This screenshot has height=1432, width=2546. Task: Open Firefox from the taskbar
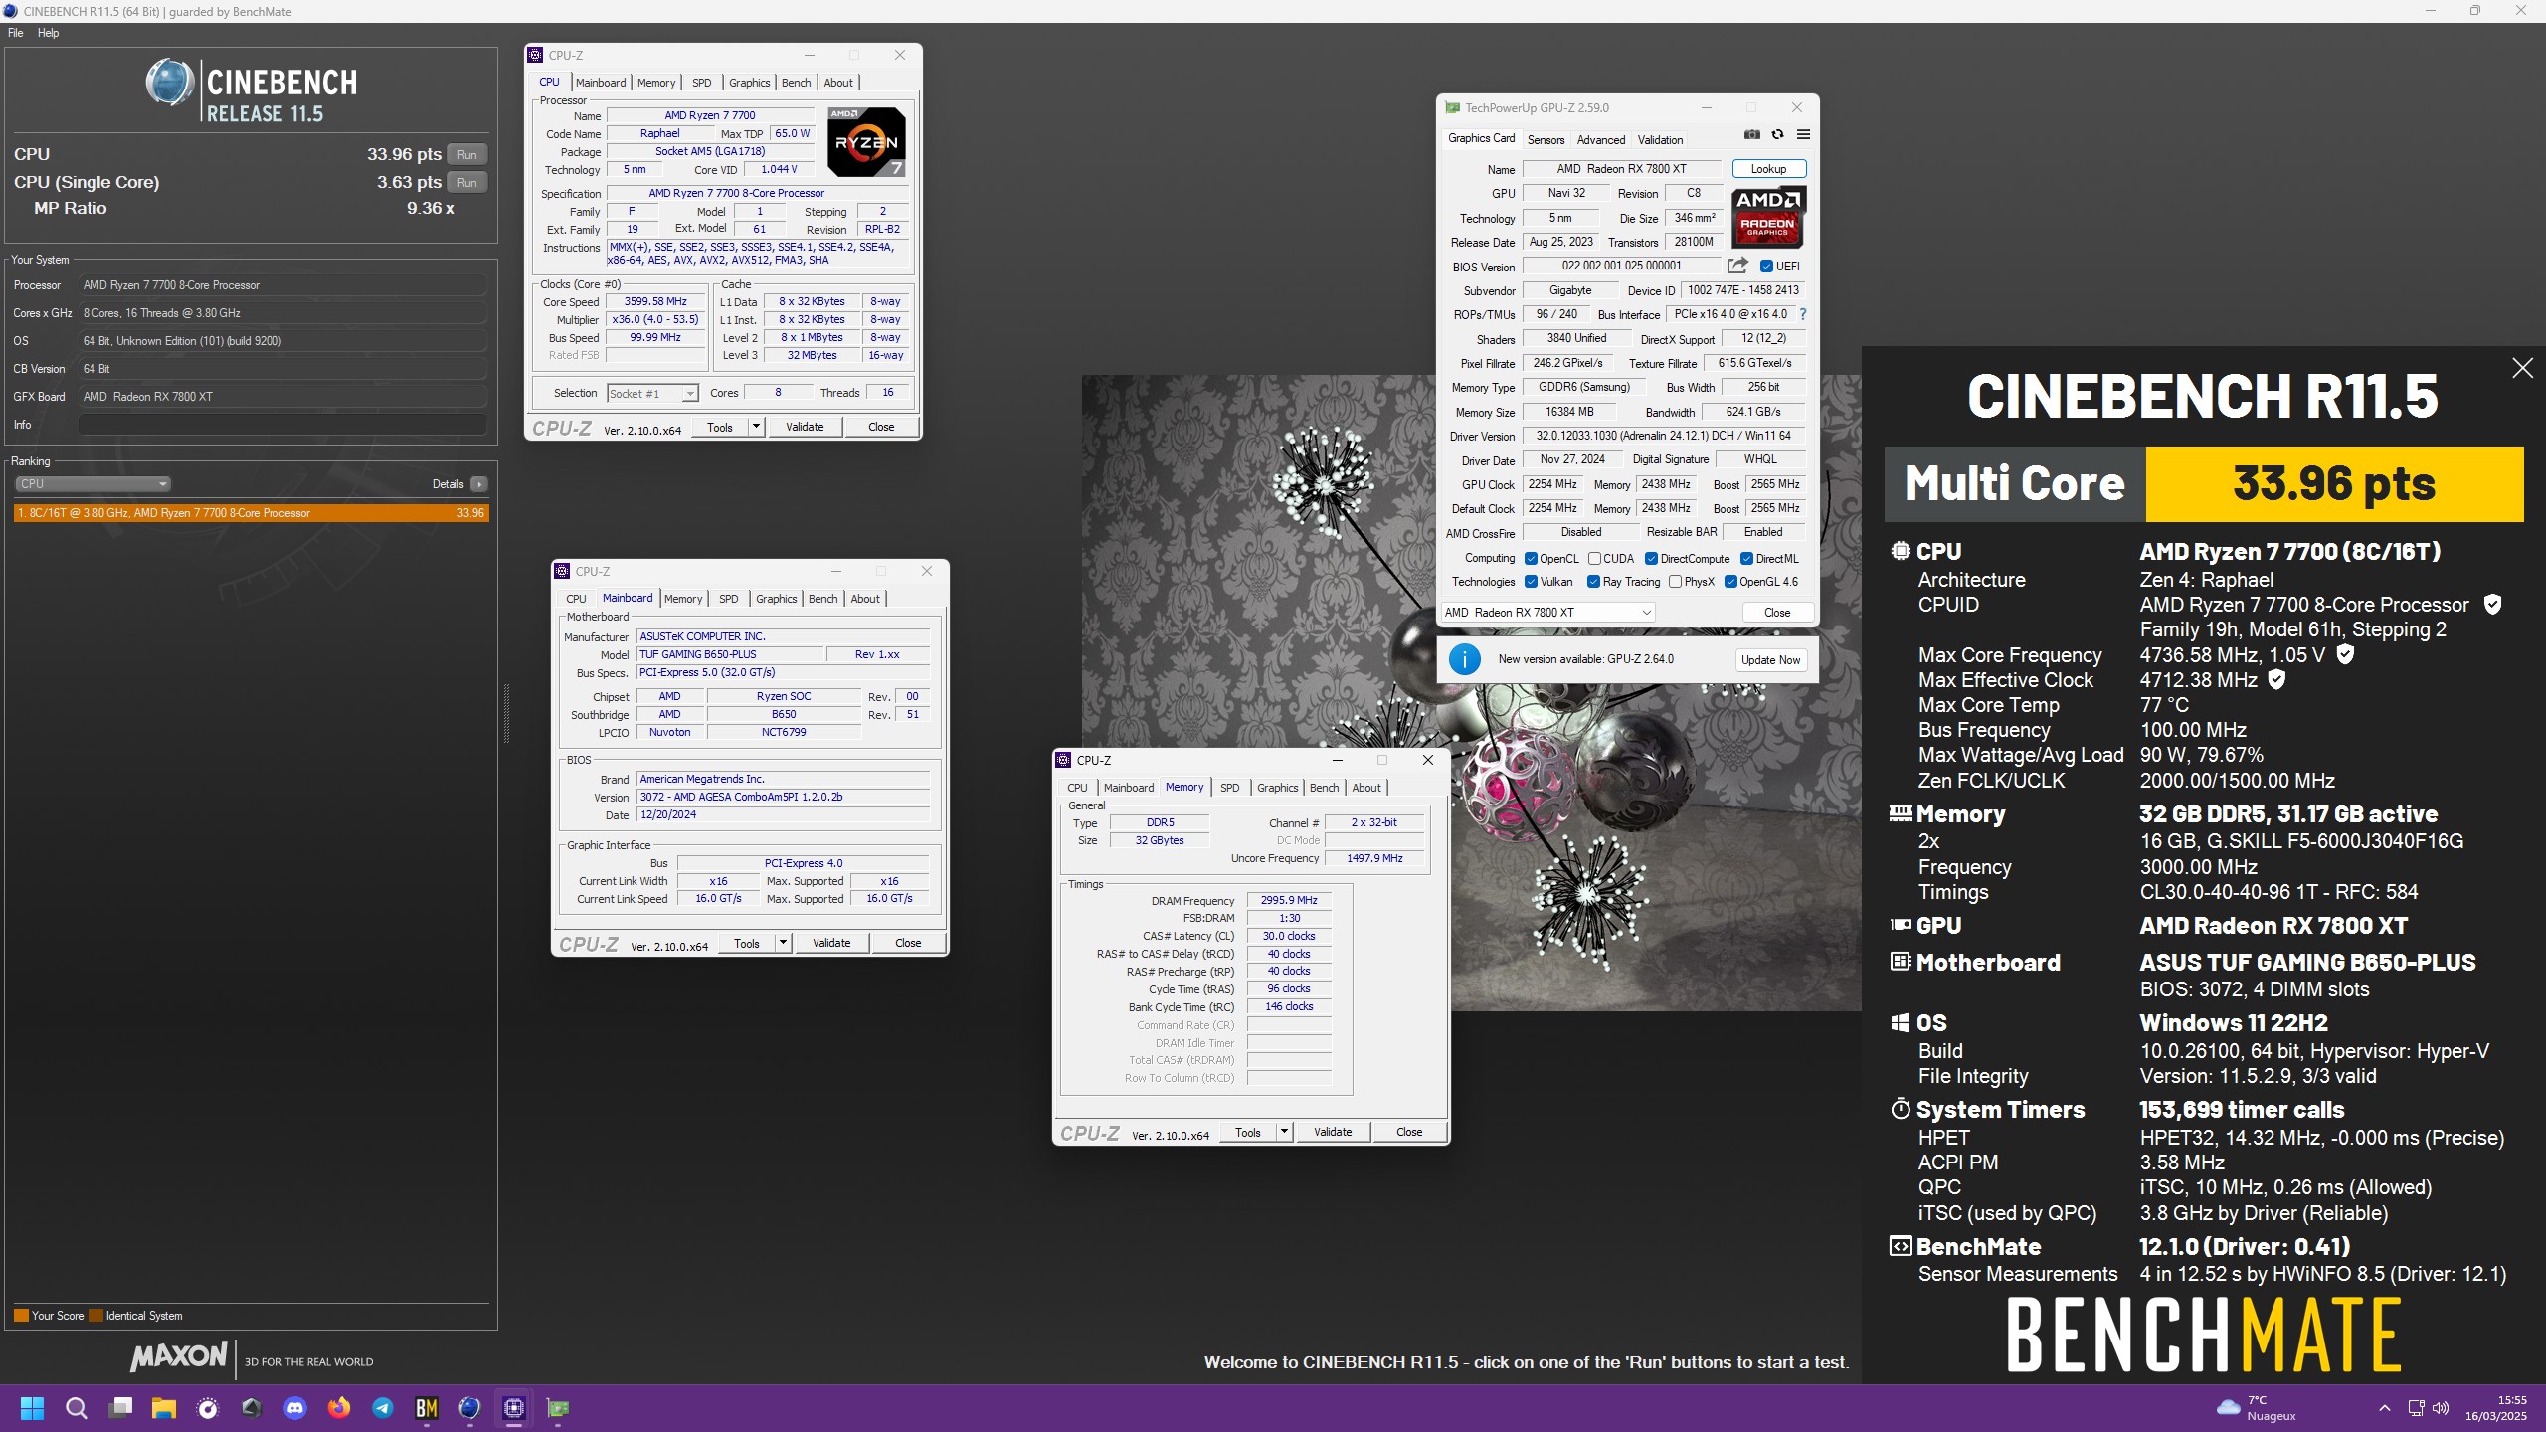point(339,1408)
